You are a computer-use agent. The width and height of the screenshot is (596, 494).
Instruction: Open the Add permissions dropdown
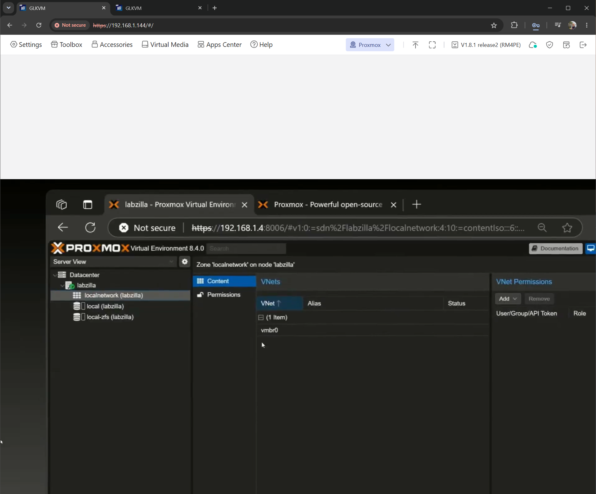(x=508, y=299)
